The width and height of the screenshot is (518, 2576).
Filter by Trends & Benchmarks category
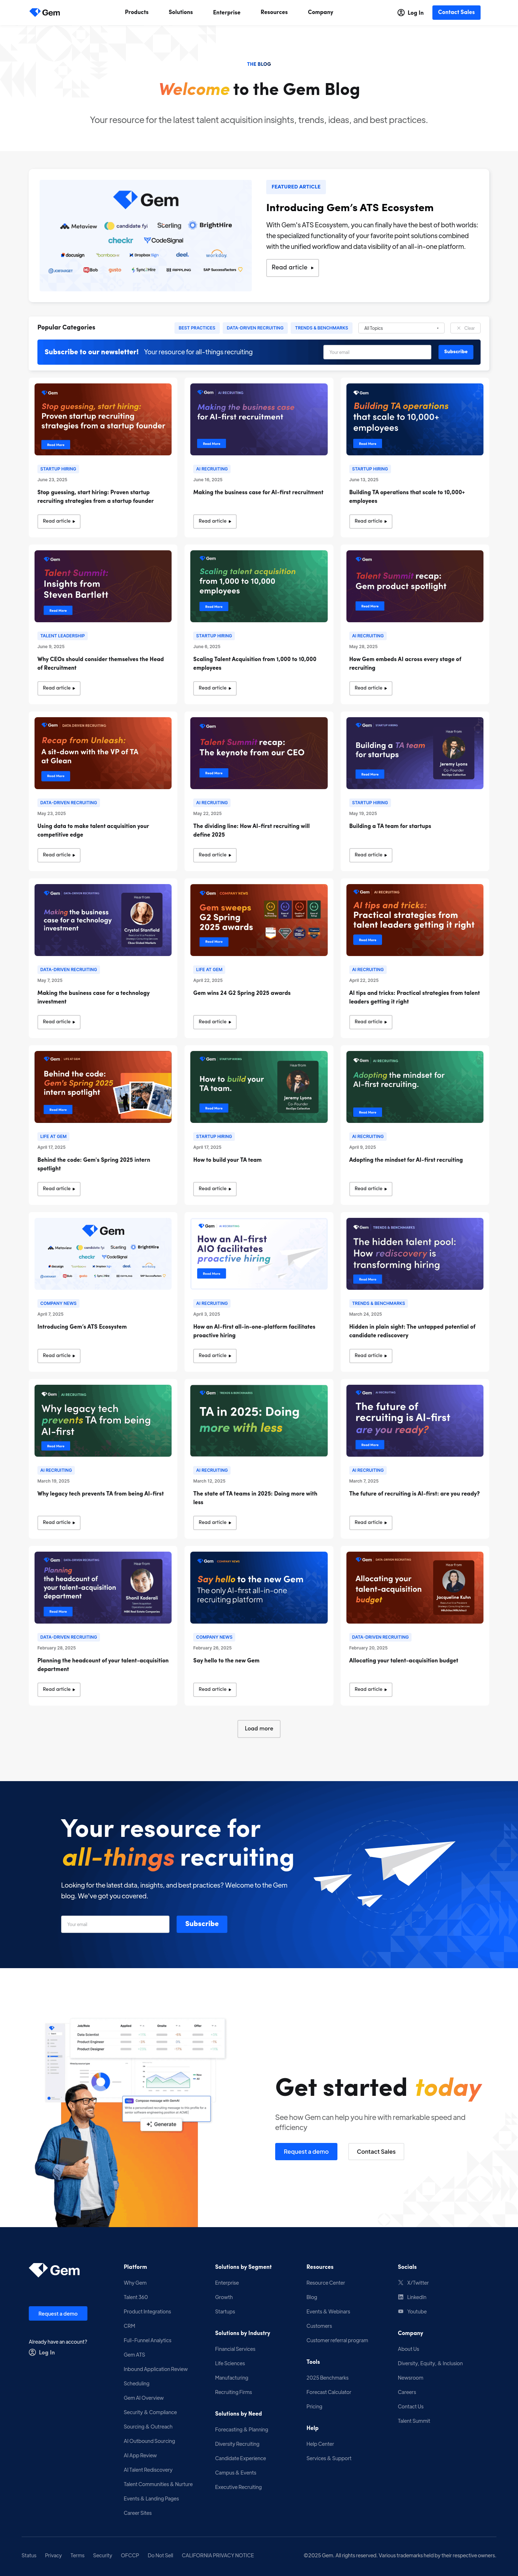coord(321,328)
